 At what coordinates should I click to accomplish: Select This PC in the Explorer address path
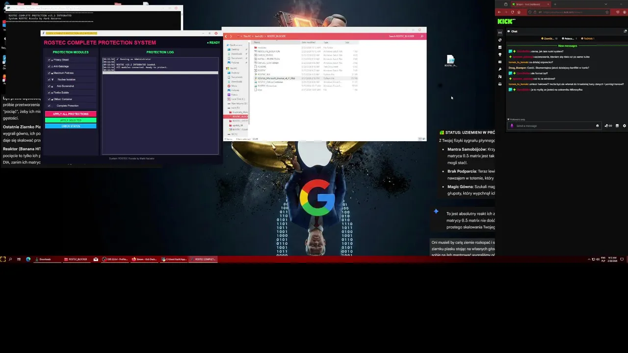(x=247, y=36)
